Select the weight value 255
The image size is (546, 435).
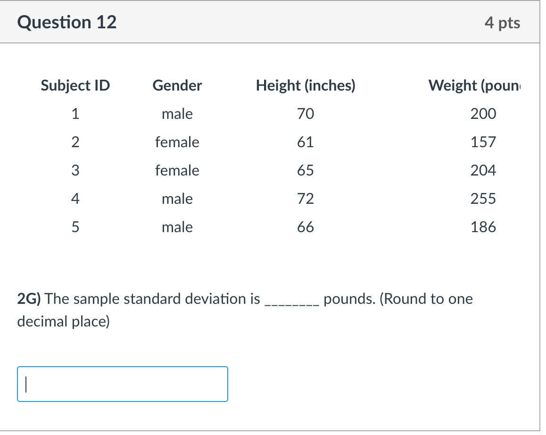[483, 199]
